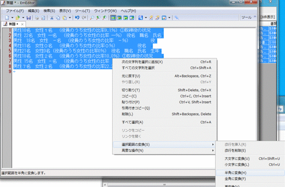Open the ツール(T) menu
Screen dimensions: 285x187
click(82, 11)
